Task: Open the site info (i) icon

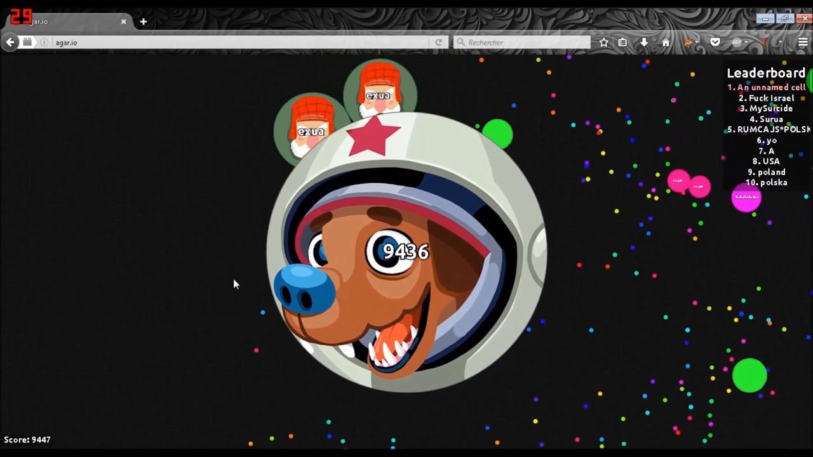Action: [44, 43]
